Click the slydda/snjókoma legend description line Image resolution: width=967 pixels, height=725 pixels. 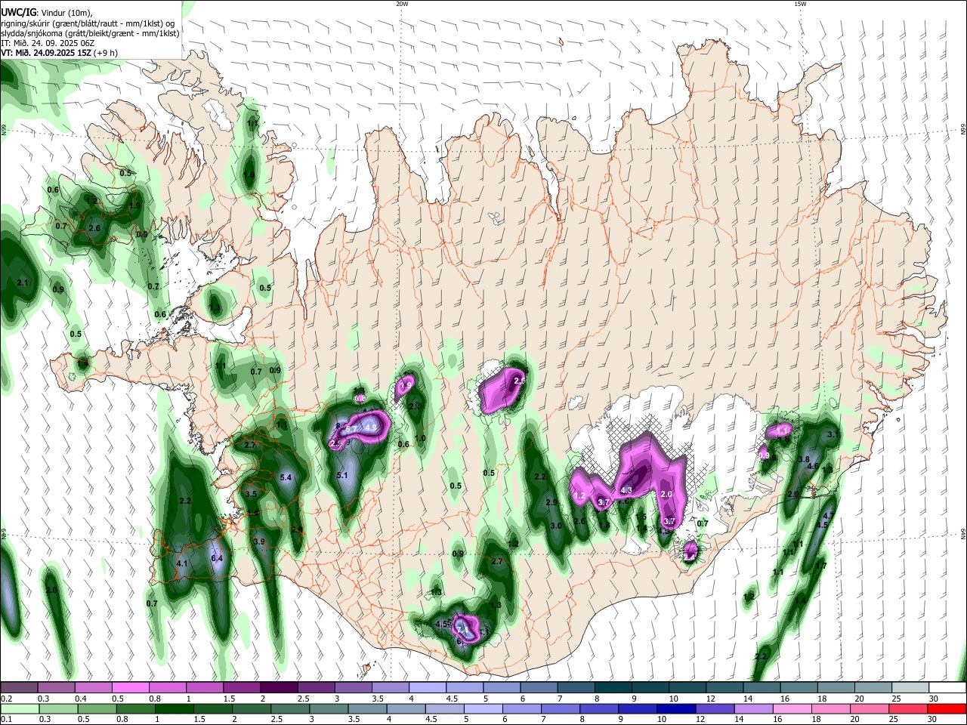pyautogui.click(x=90, y=33)
